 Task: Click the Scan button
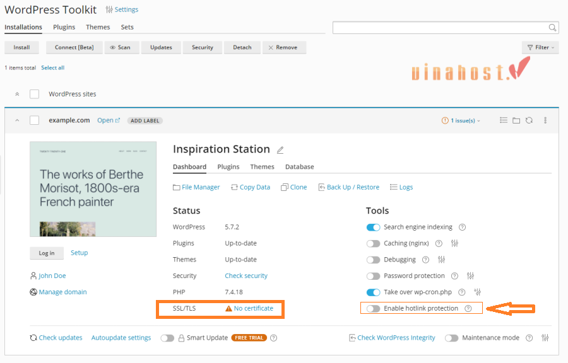[x=122, y=47]
